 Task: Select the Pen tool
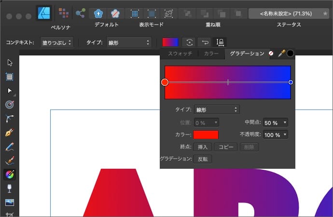click(9, 132)
